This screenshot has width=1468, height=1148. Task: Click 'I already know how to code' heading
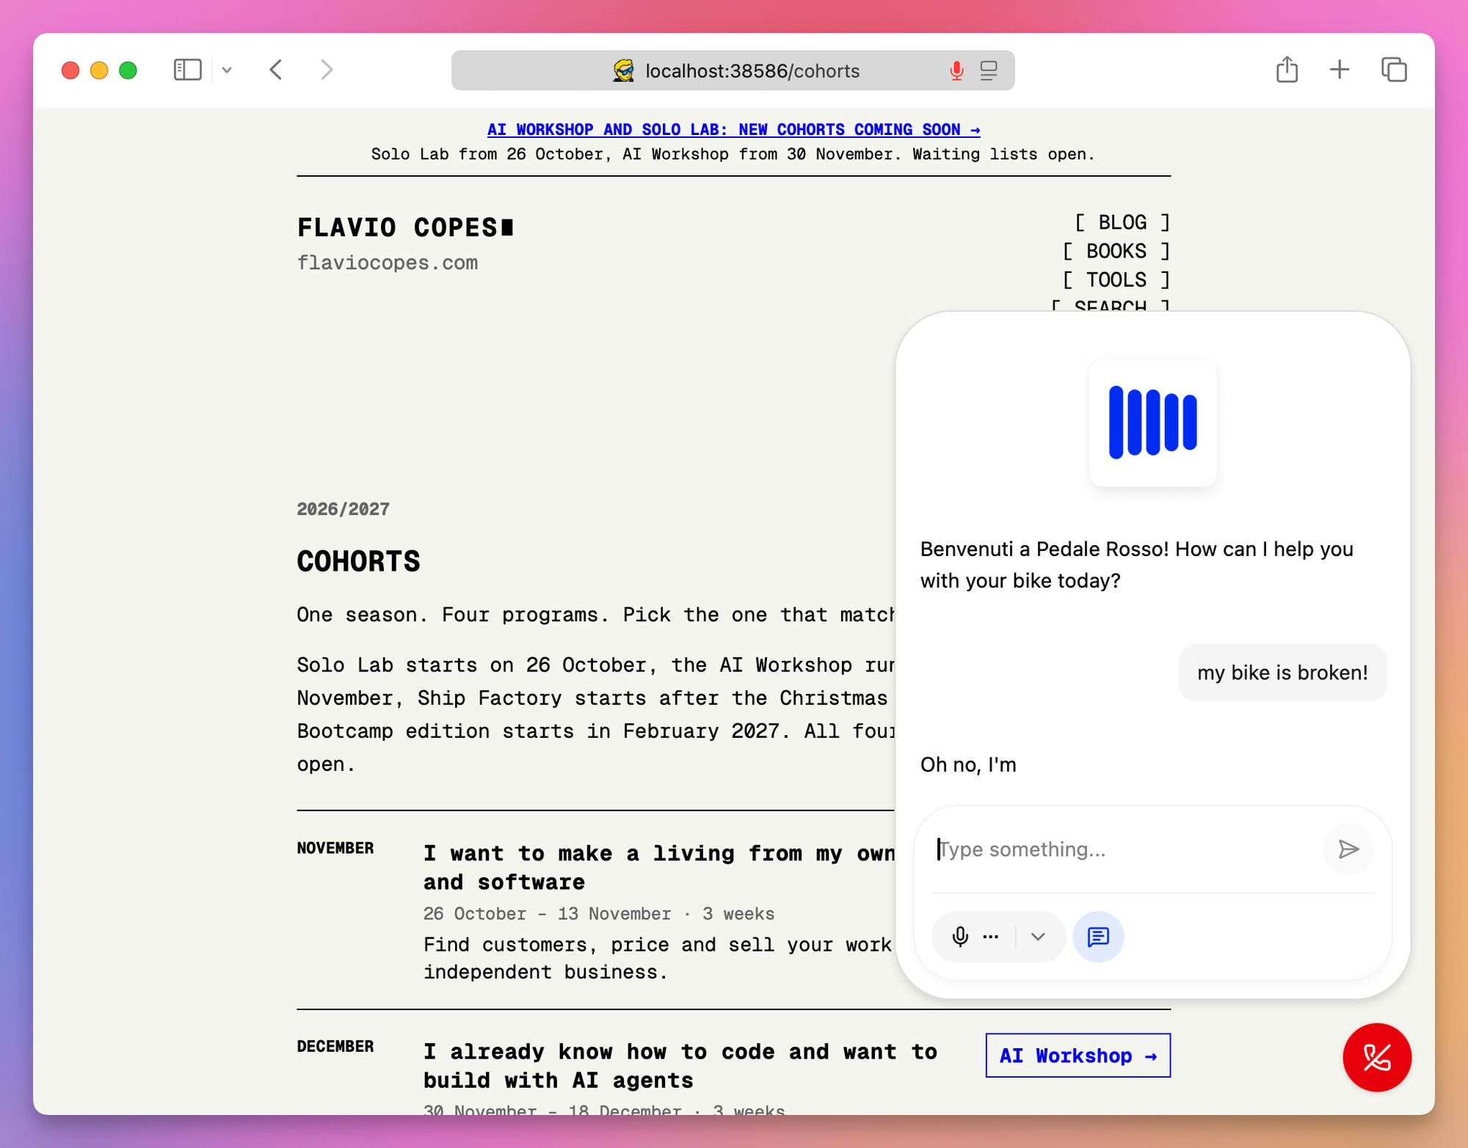click(680, 1066)
